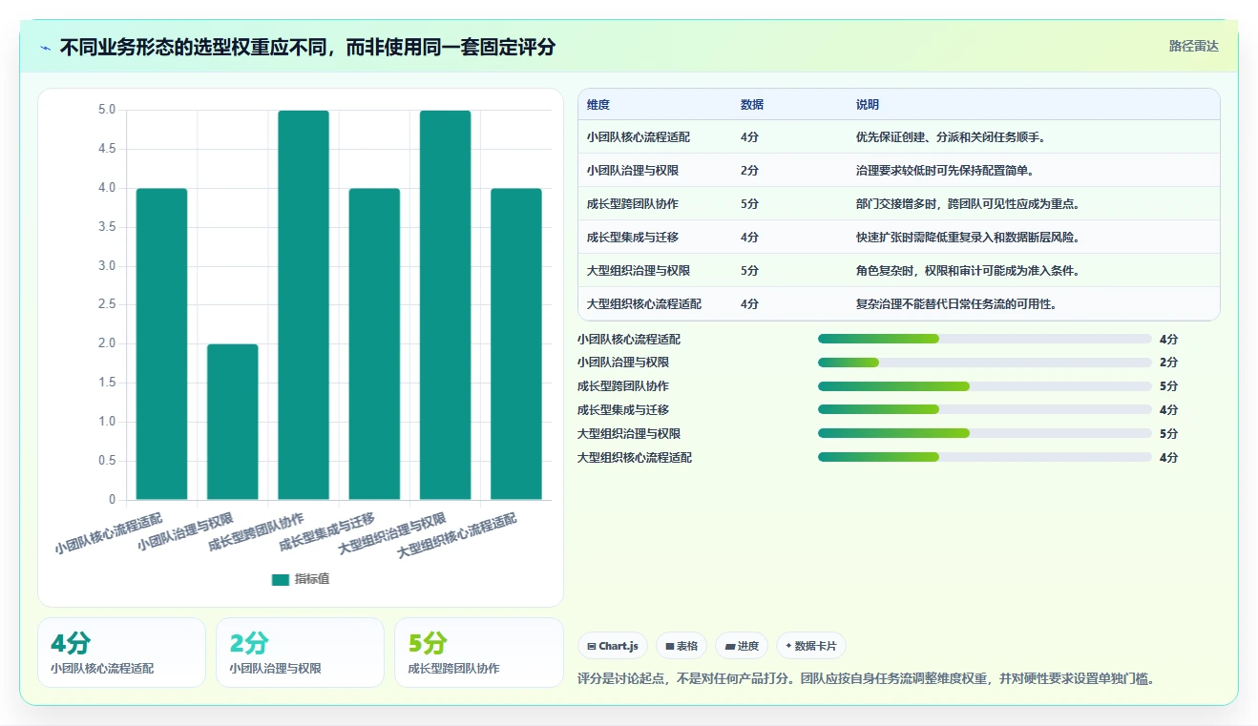
Task: Click the 2分 value beside the progress bars
Action: (x=1168, y=363)
